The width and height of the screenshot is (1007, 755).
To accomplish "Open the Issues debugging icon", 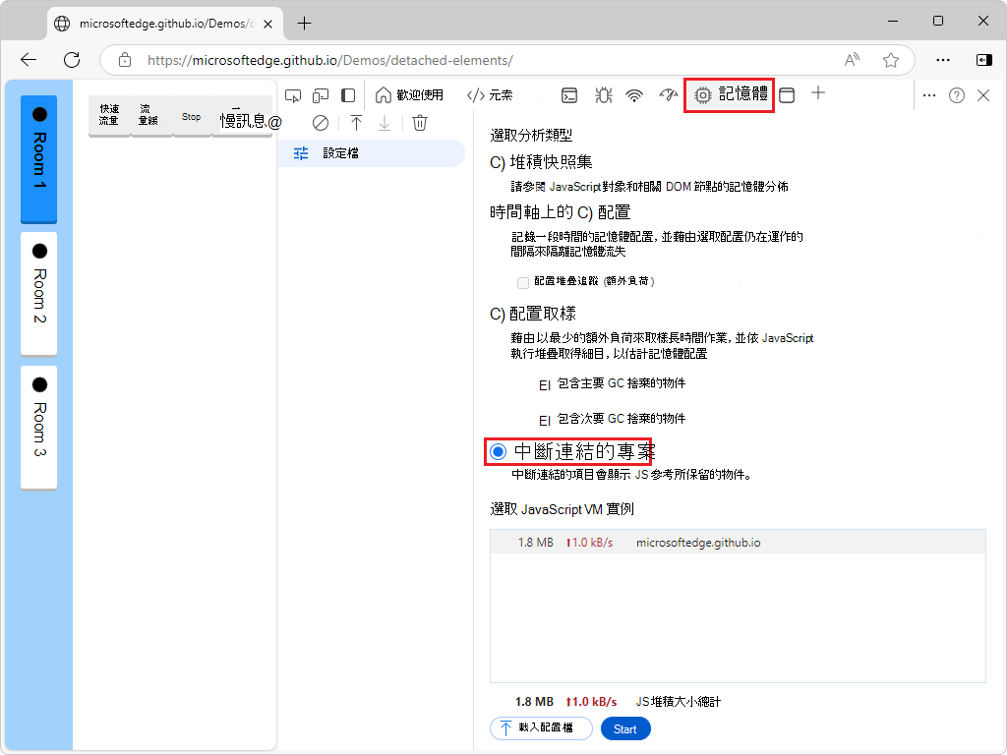I will coord(603,95).
